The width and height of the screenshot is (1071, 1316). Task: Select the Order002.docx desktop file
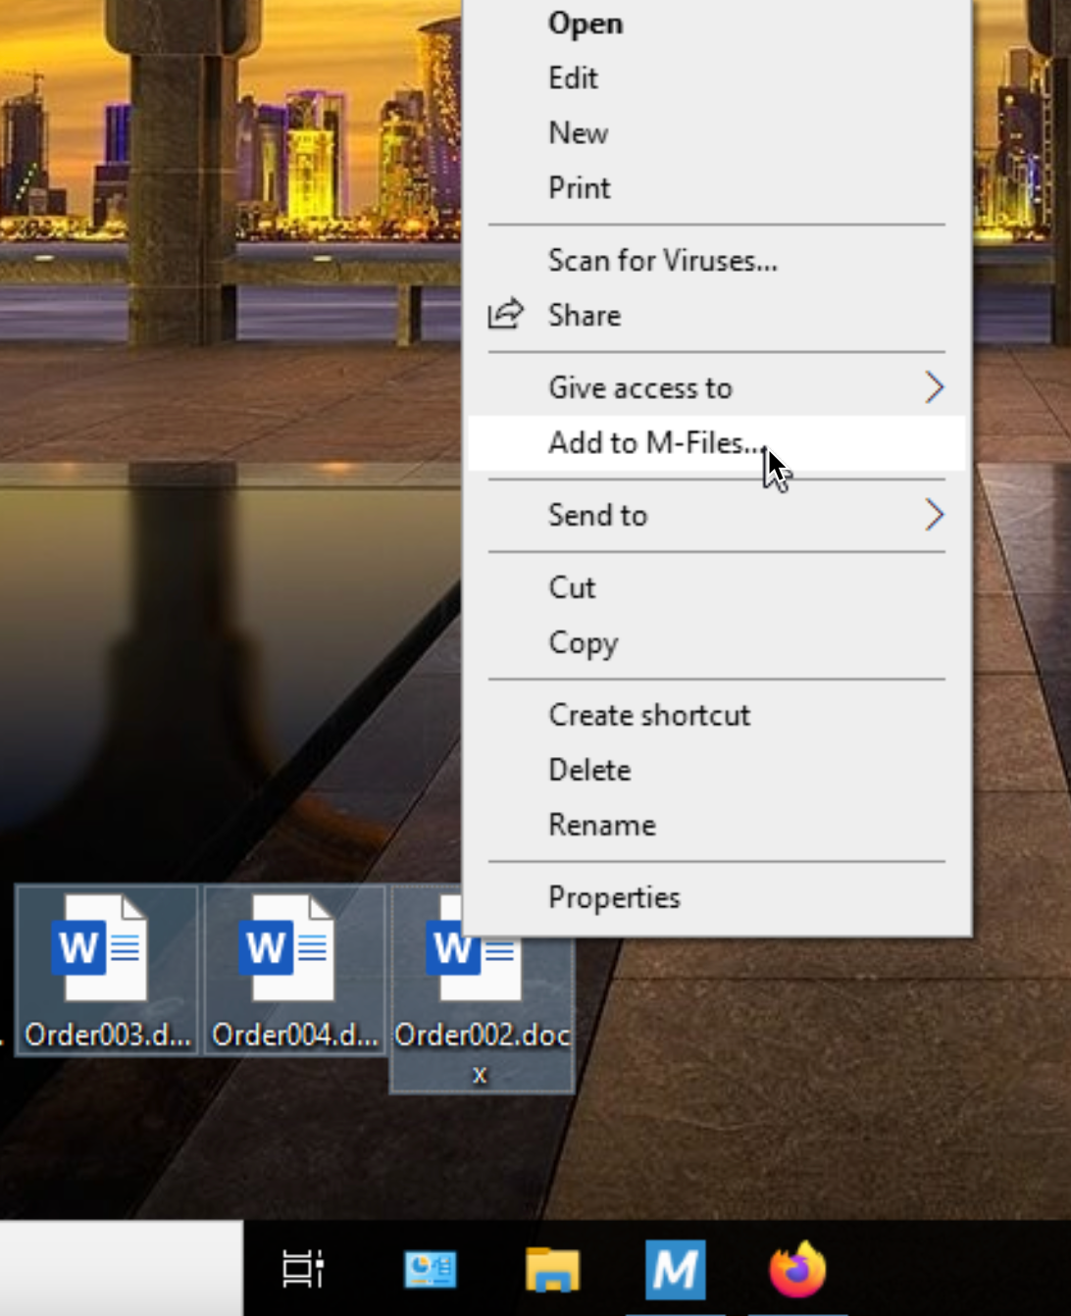(x=481, y=1015)
